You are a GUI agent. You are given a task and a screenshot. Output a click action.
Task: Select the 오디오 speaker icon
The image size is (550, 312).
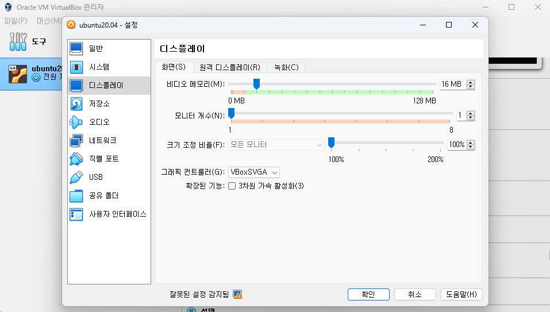(76, 122)
